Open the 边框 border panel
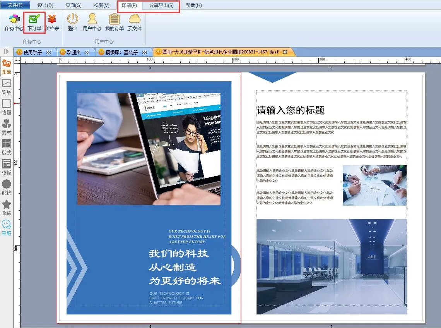 [x=7, y=107]
